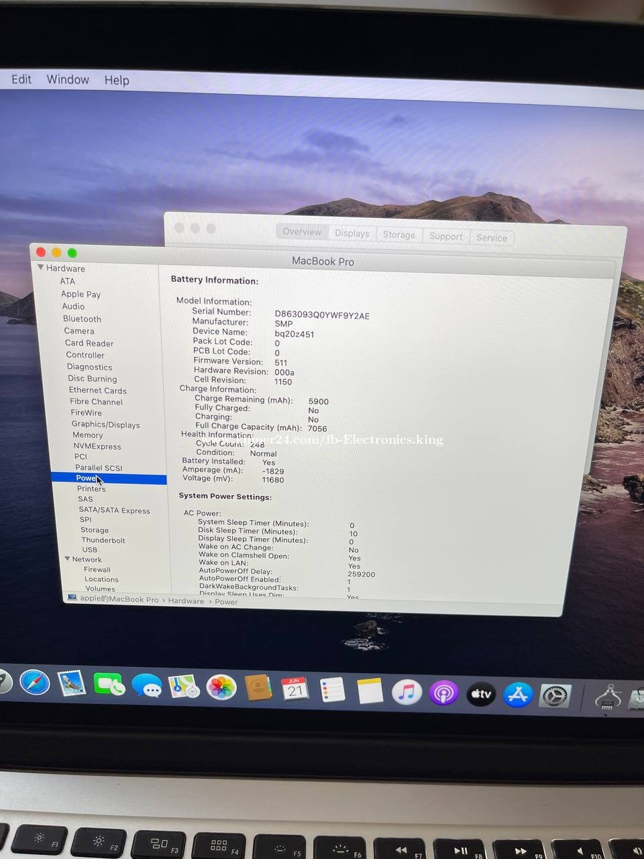Select Firewall under Network
The height and width of the screenshot is (859, 644).
click(x=97, y=569)
